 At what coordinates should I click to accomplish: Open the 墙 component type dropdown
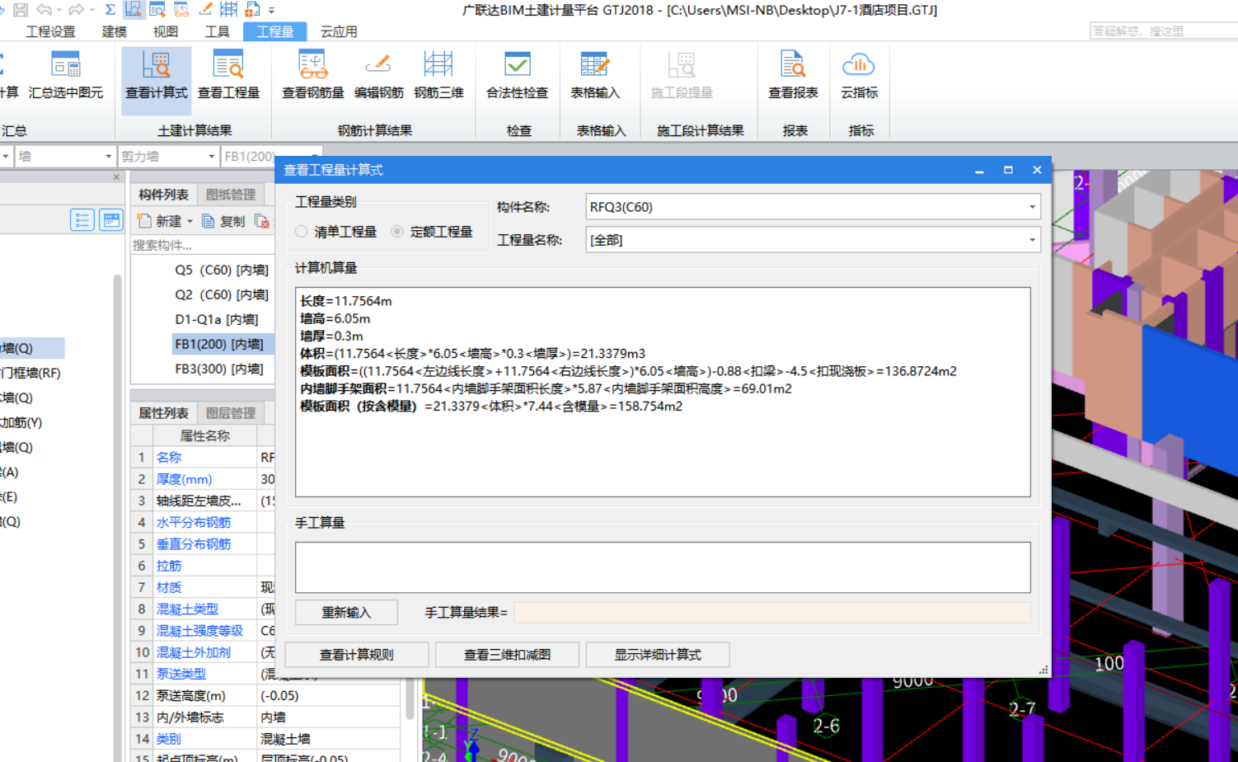pos(108,156)
